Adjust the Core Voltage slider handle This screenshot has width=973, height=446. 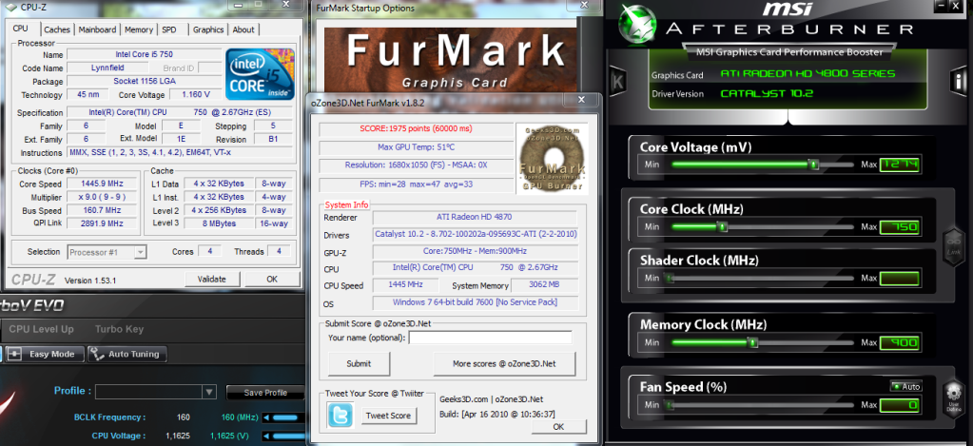(813, 165)
